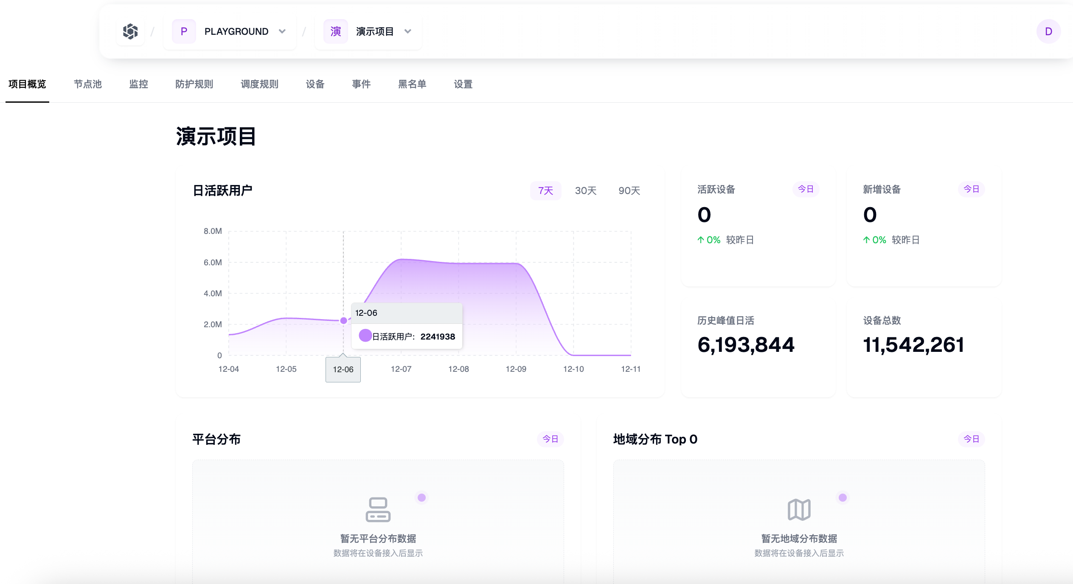The width and height of the screenshot is (1073, 584).
Task: Click the purple legend dot in chart tooltip
Action: tap(365, 336)
